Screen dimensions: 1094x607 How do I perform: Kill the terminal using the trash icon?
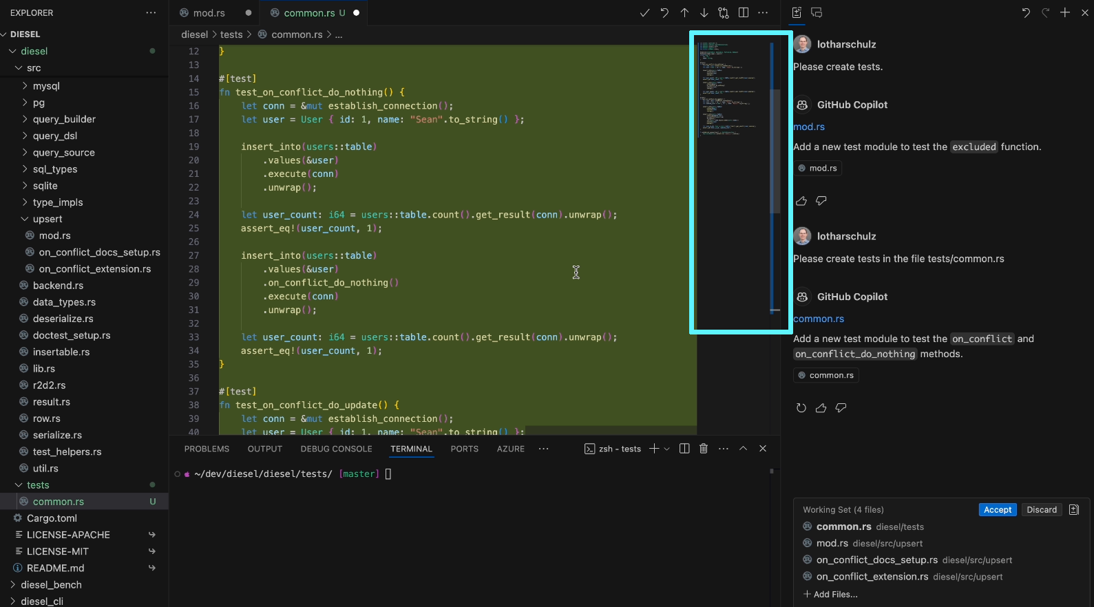704,449
